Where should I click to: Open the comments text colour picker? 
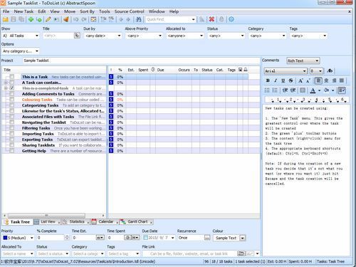(319, 90)
